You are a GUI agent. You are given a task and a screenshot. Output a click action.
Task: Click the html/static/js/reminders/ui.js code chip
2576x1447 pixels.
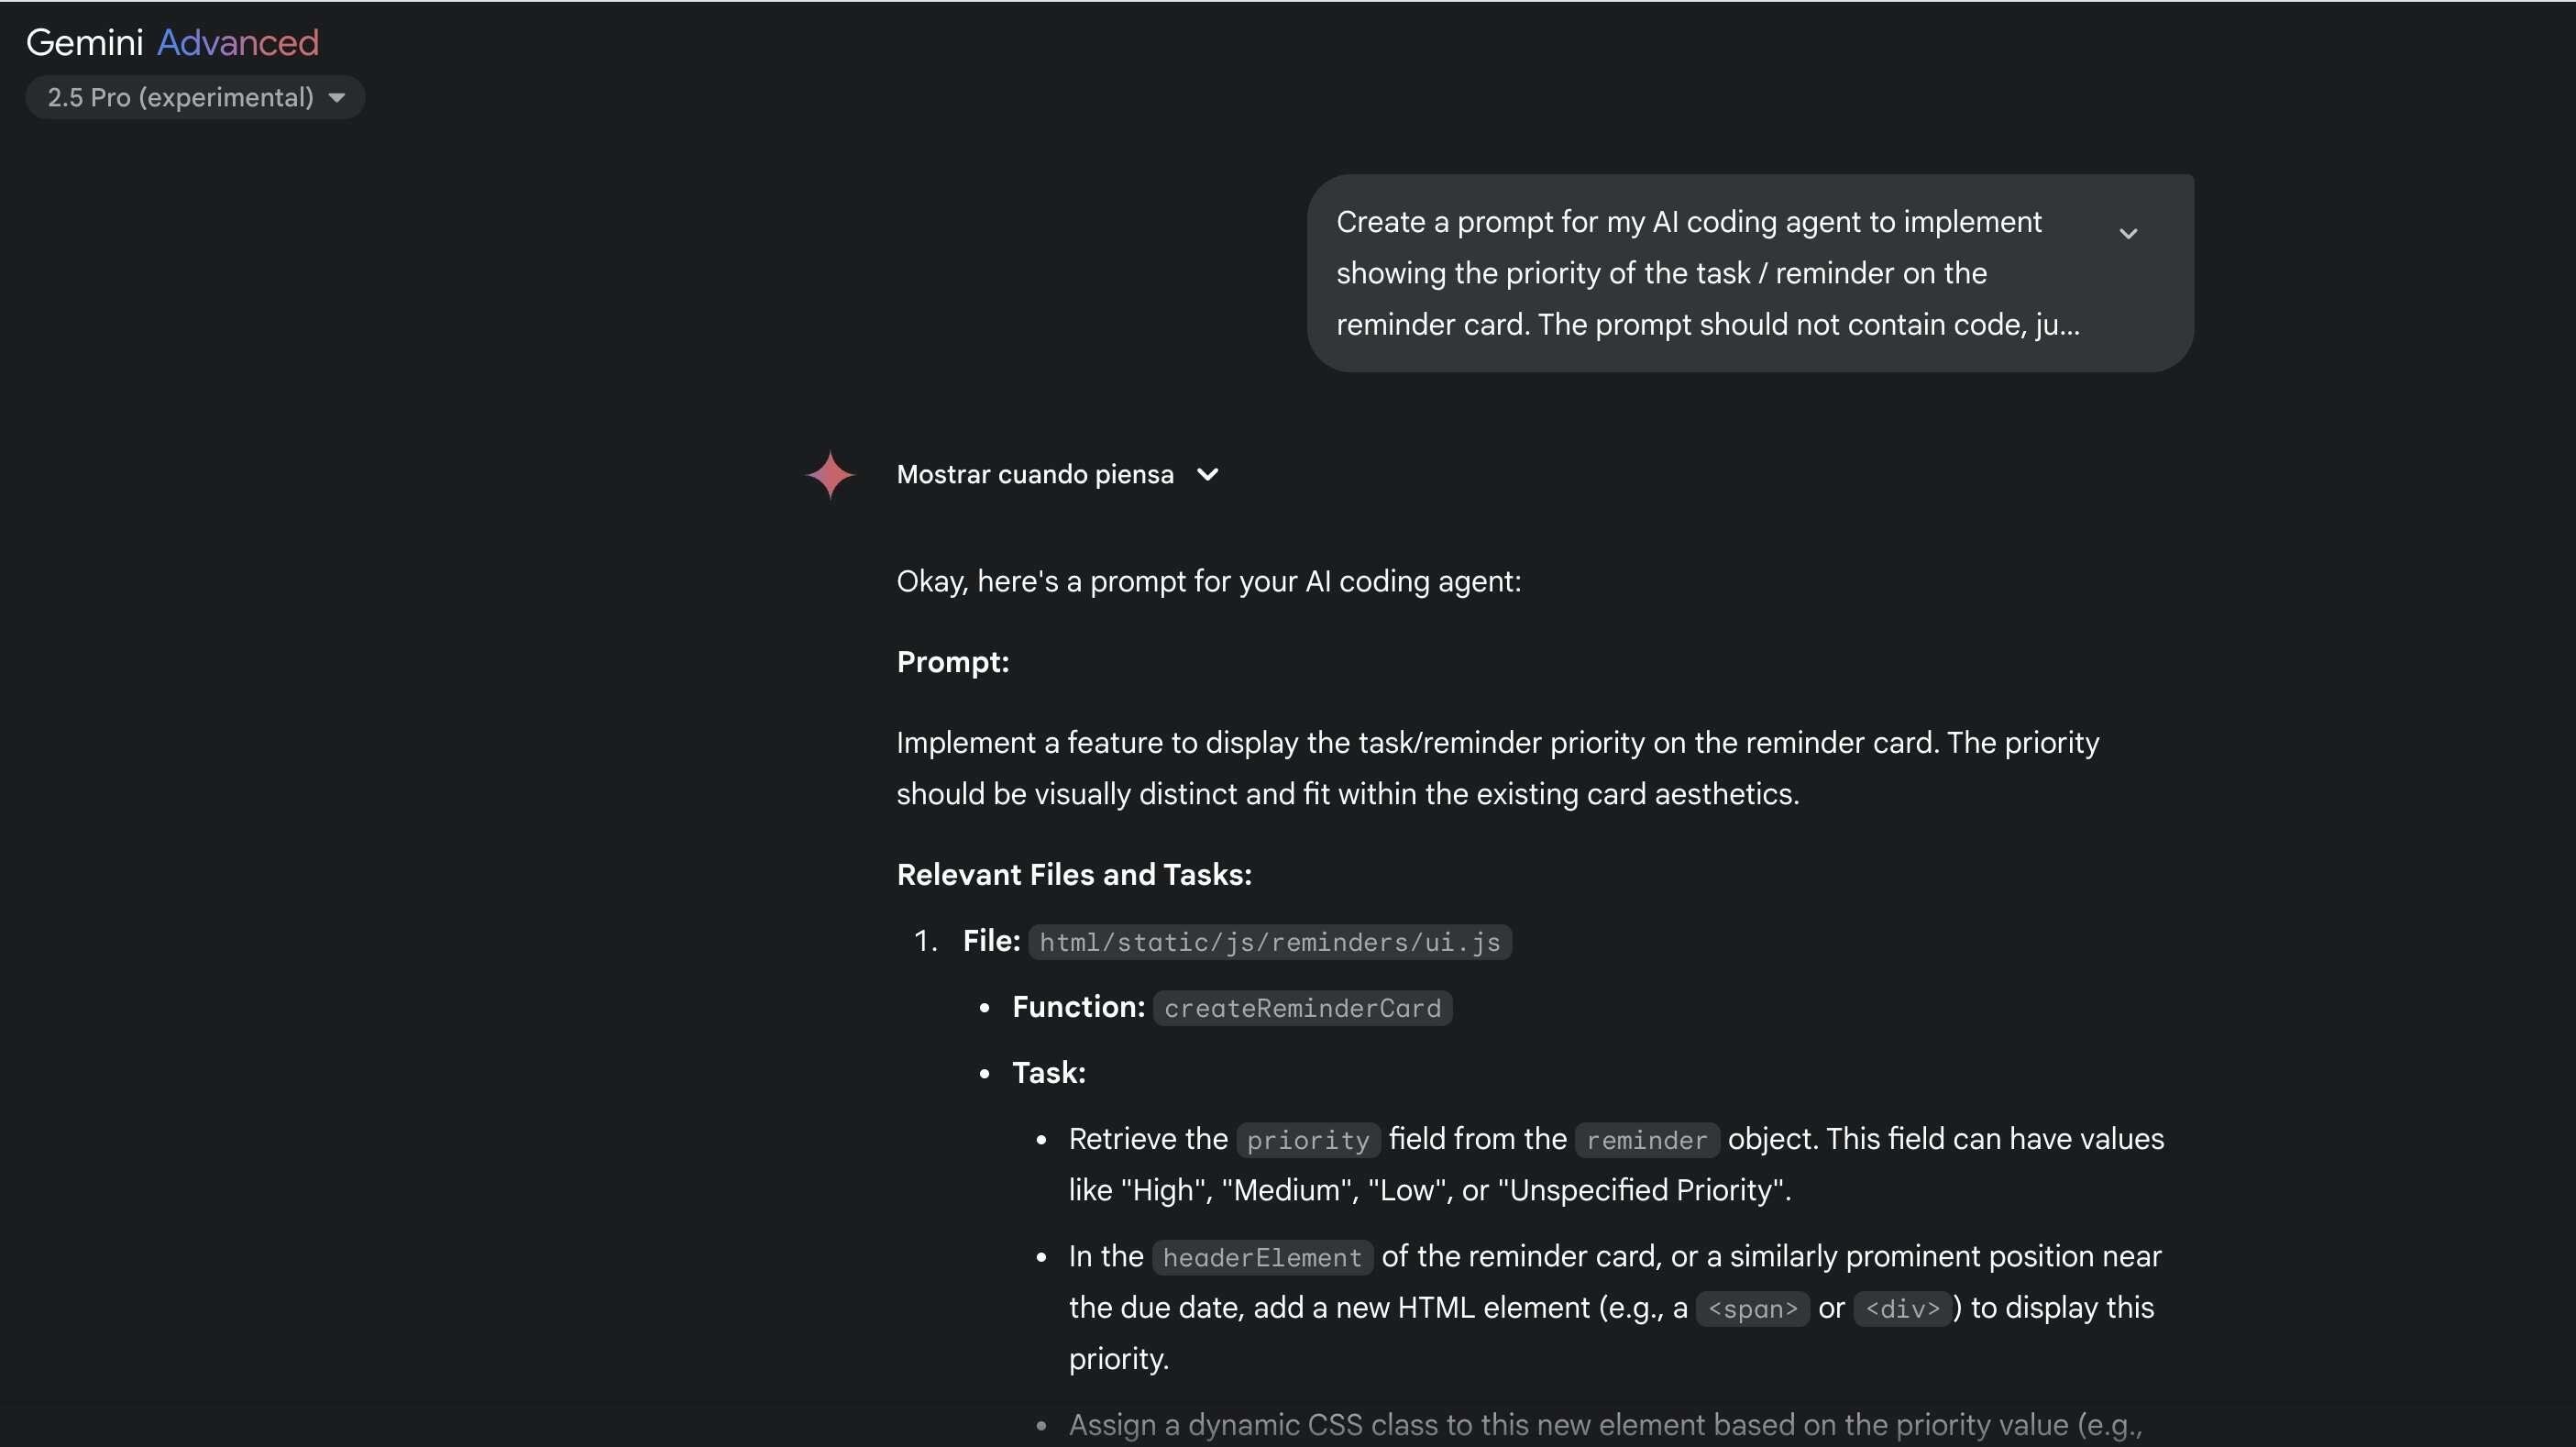pyautogui.click(x=1270, y=942)
